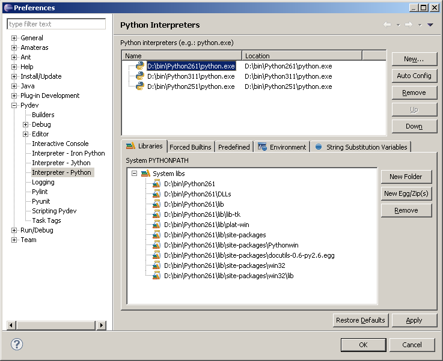The height and width of the screenshot is (361, 443).
Task: Click the back navigation arrow icon
Action: coord(387,25)
